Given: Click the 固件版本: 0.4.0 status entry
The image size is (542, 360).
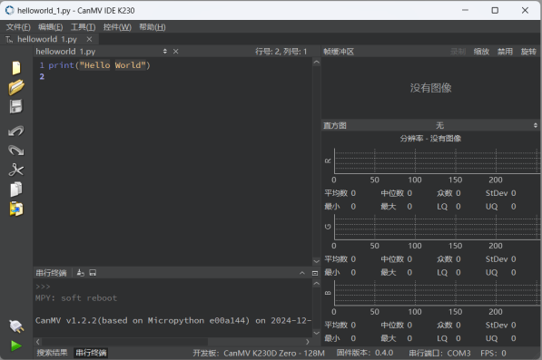Looking at the screenshot, I should pos(365,353).
